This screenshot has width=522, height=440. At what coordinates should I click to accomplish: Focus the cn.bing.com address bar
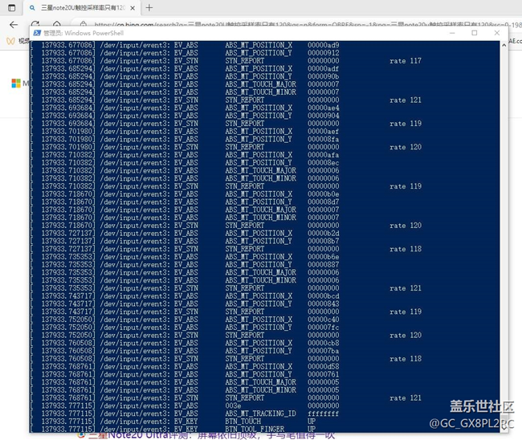click(x=241, y=25)
